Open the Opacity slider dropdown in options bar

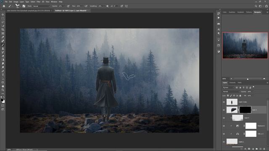click(x=64, y=6)
